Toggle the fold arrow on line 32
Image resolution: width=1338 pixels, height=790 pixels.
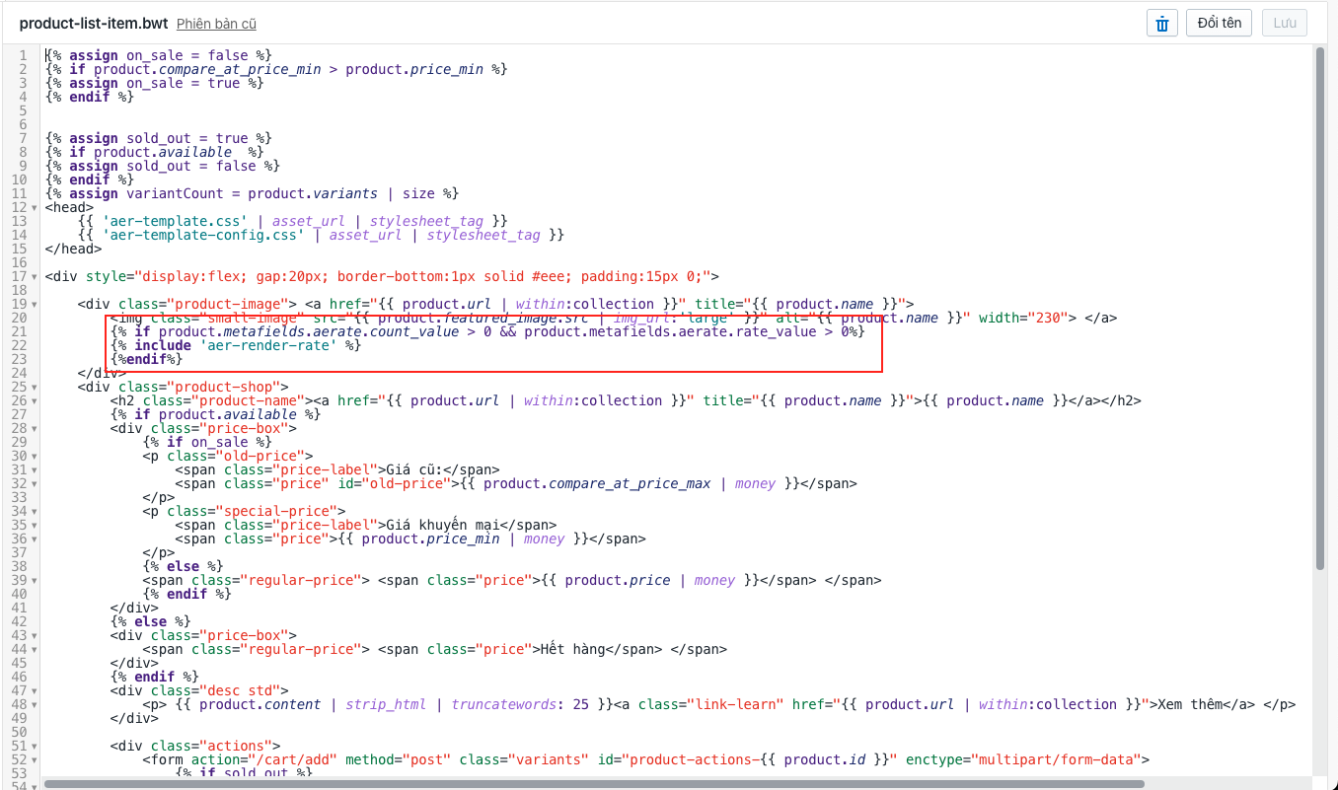click(37, 484)
